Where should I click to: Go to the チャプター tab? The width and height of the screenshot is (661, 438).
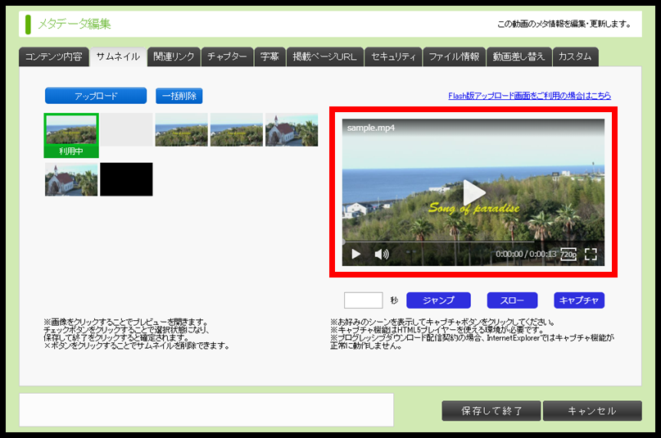click(x=227, y=56)
